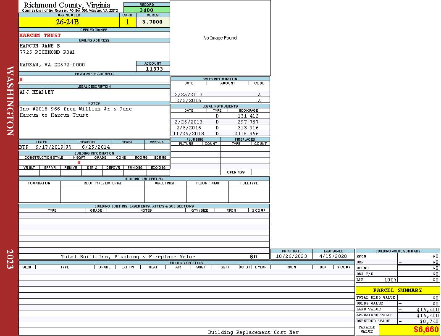Click the notes text about Ins #2018-966

click(x=76, y=112)
